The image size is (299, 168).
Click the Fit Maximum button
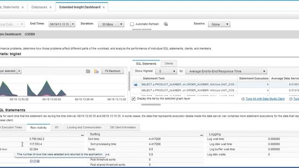pos(113,71)
